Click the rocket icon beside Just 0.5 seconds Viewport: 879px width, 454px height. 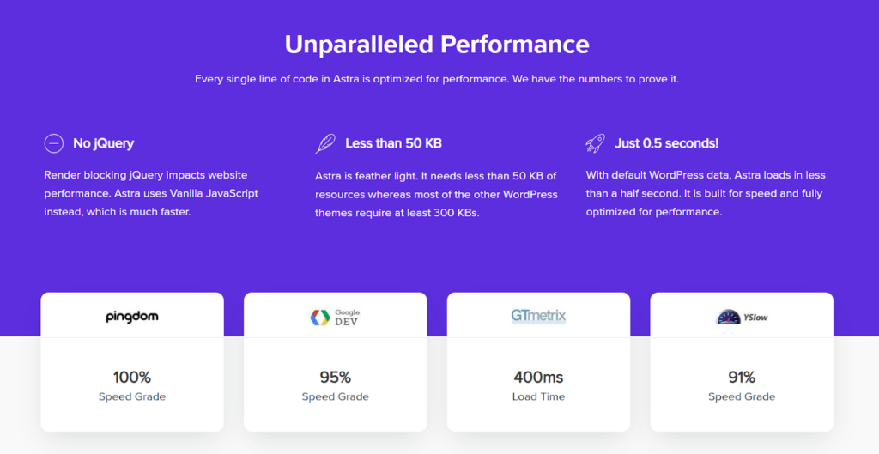point(596,143)
